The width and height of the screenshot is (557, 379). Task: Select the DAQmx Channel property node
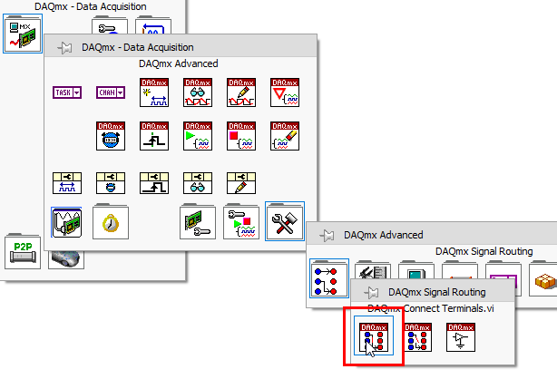point(67,183)
